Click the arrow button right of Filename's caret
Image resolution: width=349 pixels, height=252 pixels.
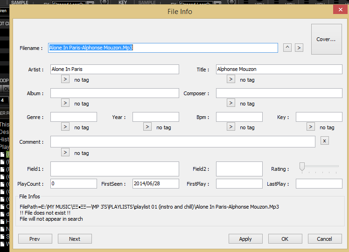click(x=299, y=48)
